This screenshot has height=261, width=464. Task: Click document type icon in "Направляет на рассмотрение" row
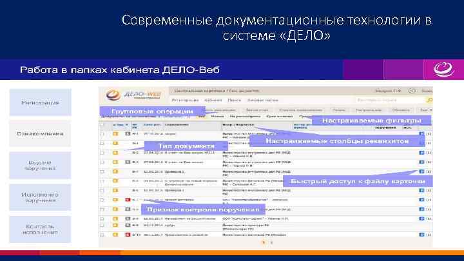(115, 218)
